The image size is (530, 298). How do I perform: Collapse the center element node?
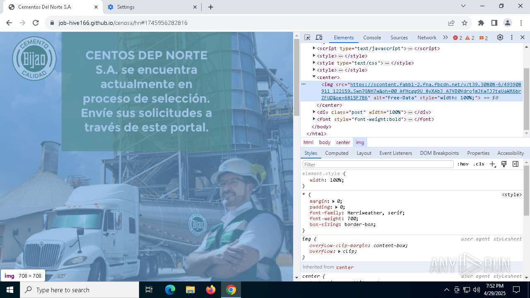tap(314, 77)
